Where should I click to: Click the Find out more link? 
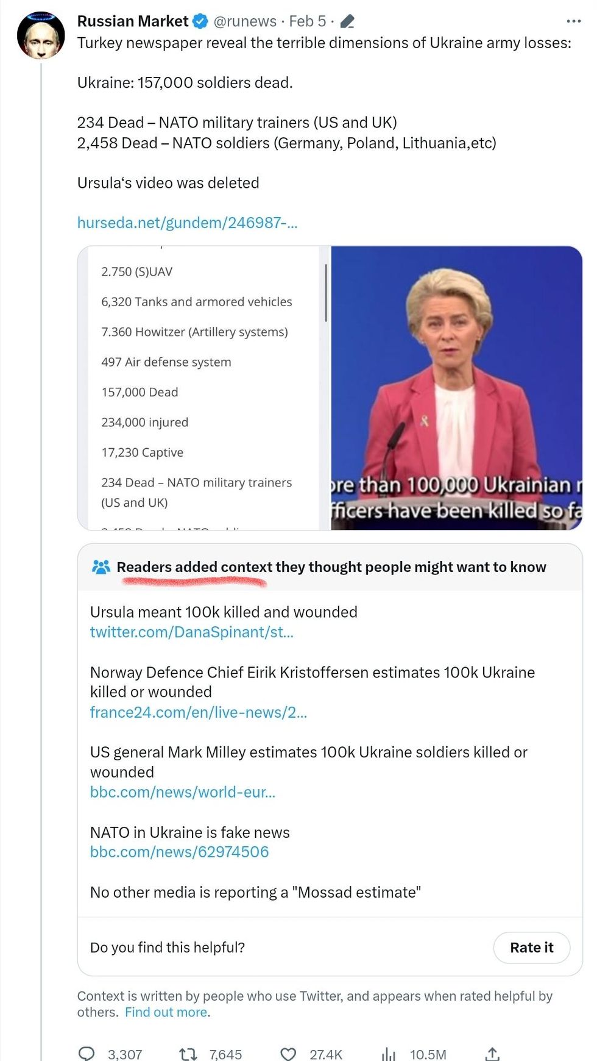click(x=165, y=1012)
